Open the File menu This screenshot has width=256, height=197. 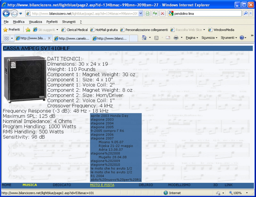pyautogui.click(x=6, y=22)
